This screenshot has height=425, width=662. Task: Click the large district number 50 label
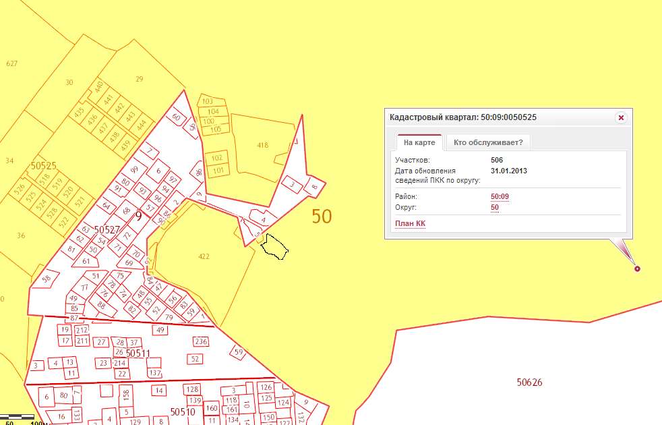tap(322, 217)
